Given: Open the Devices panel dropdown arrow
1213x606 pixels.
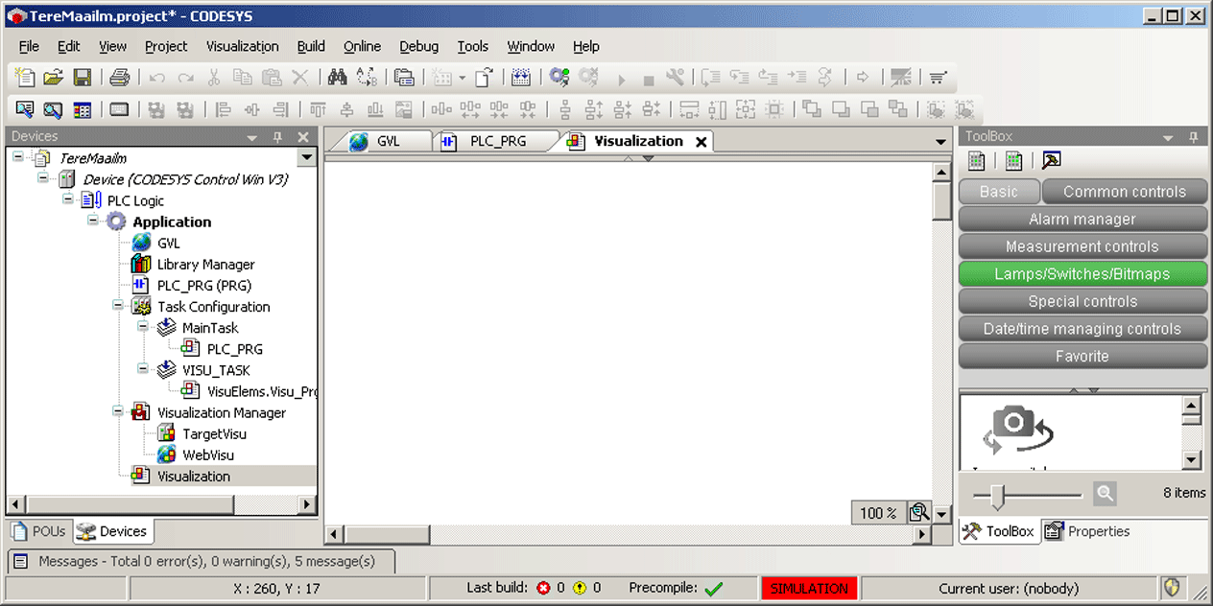Looking at the screenshot, I should (x=252, y=137).
